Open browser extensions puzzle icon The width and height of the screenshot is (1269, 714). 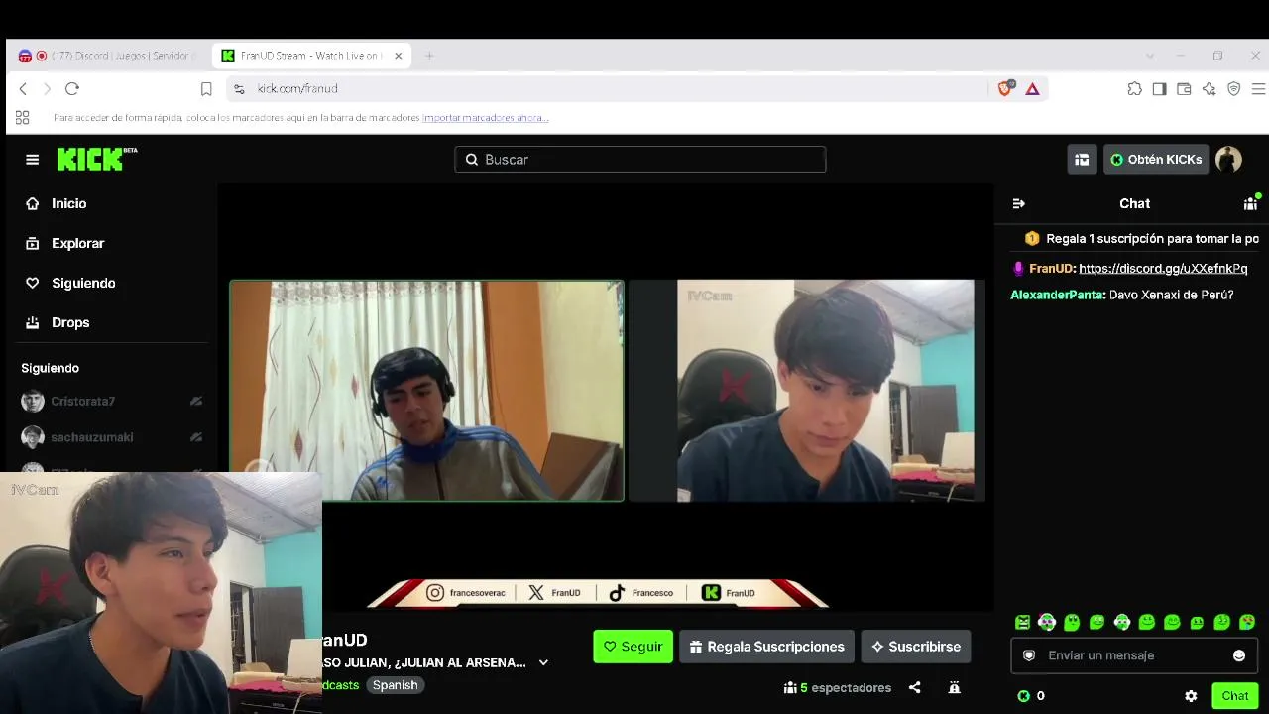[1134, 89]
